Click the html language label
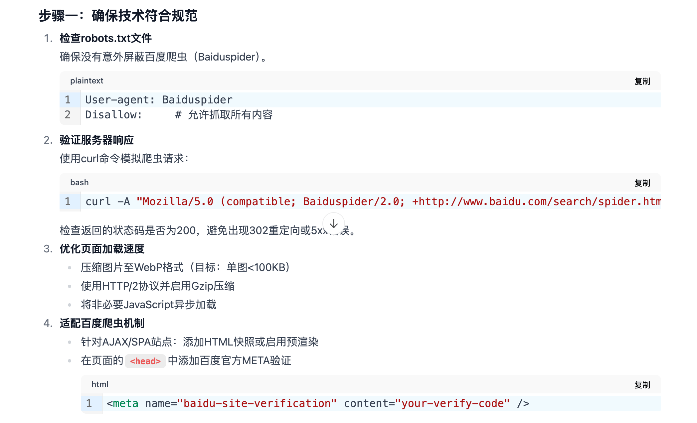This screenshot has height=423, width=697. [100, 384]
